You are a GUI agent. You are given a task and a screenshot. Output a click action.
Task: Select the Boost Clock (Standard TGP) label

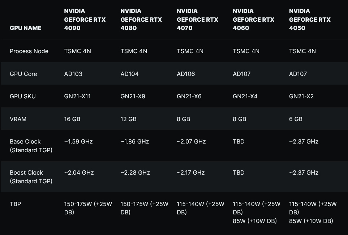tap(31, 177)
